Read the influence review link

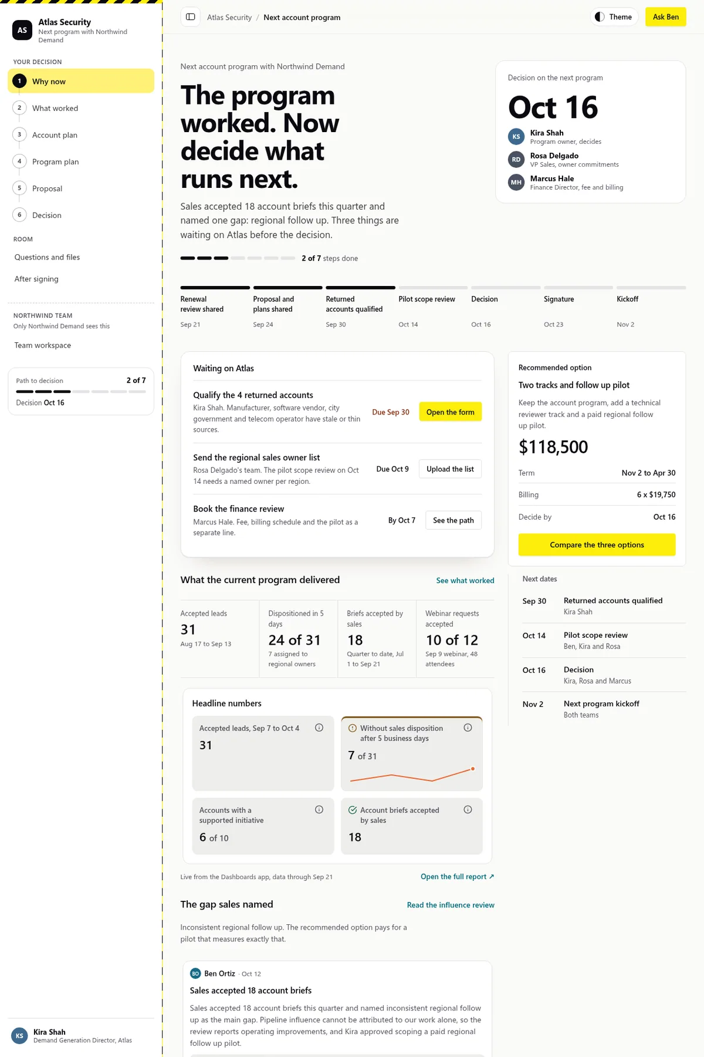(451, 905)
